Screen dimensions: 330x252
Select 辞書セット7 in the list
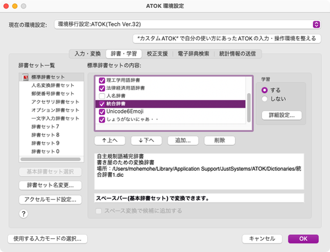click(x=51, y=127)
